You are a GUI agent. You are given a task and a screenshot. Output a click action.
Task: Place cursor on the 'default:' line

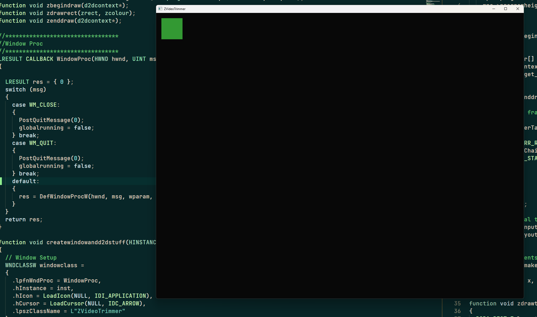(x=25, y=181)
